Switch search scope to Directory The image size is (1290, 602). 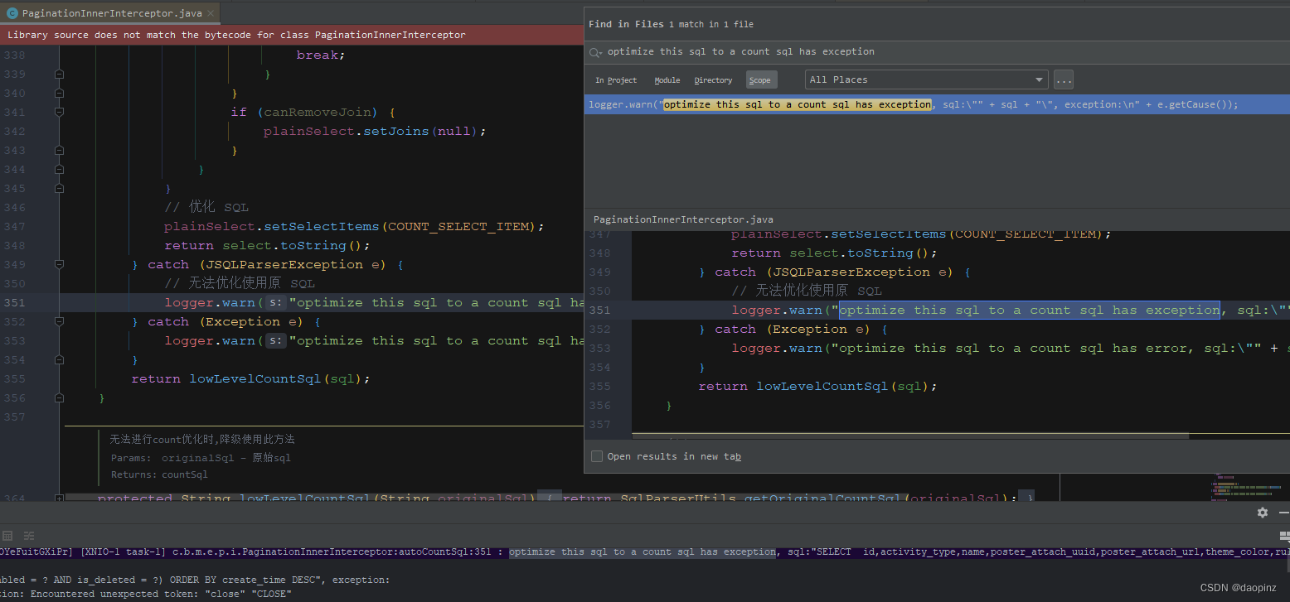click(x=713, y=80)
